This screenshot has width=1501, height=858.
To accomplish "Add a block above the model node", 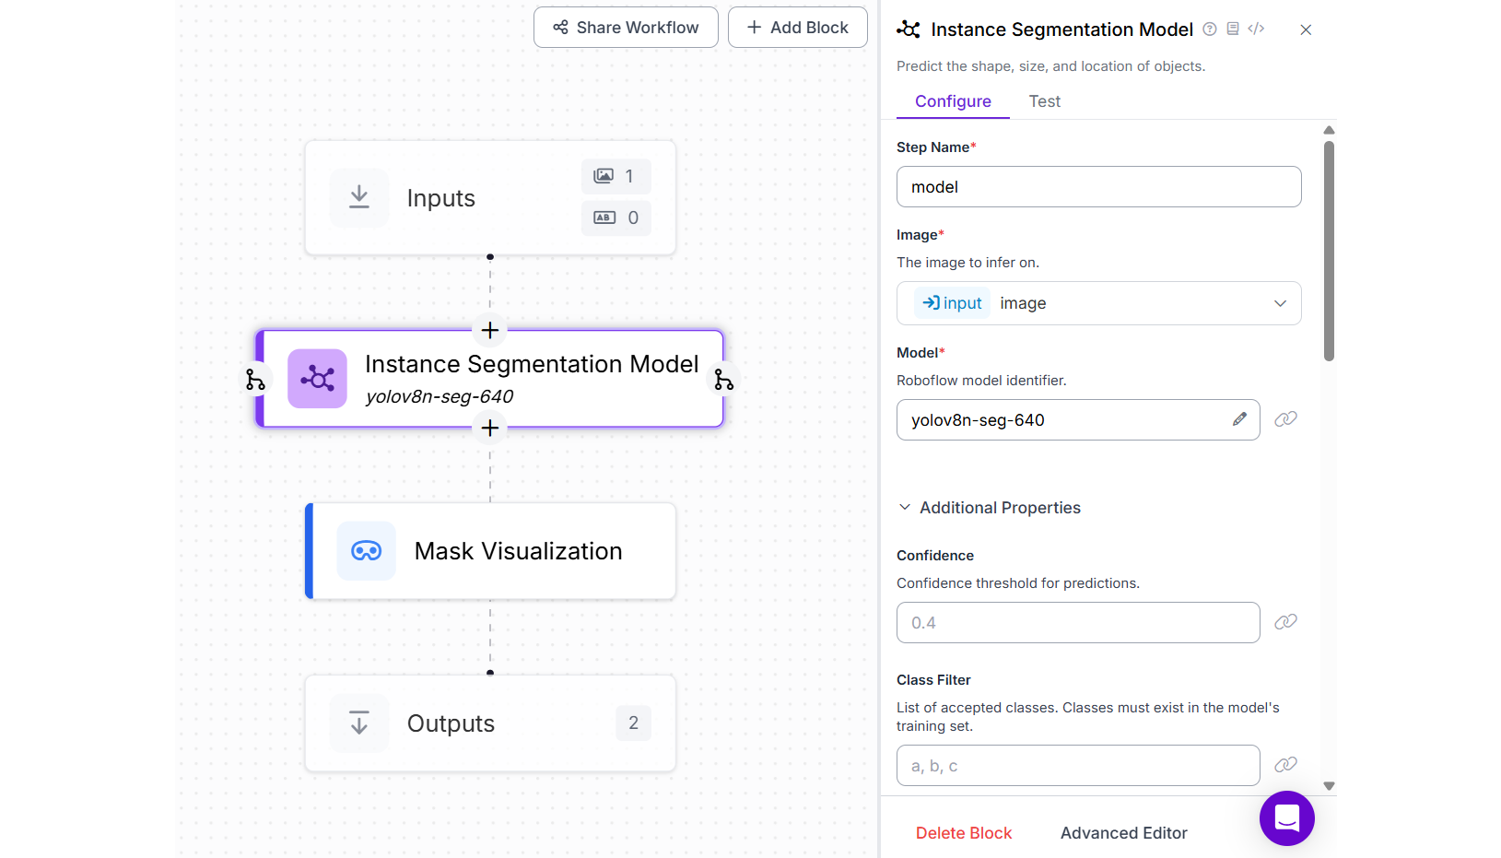I will pos(489,330).
